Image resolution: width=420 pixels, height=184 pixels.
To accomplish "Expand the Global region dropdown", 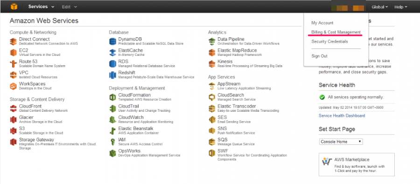I will pyautogui.click(x=380, y=7).
